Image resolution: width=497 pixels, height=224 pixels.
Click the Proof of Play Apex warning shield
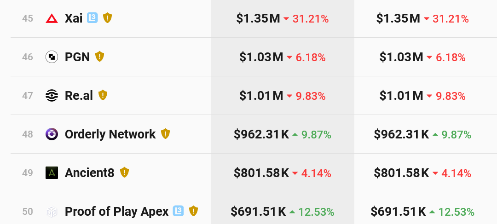[x=193, y=211]
